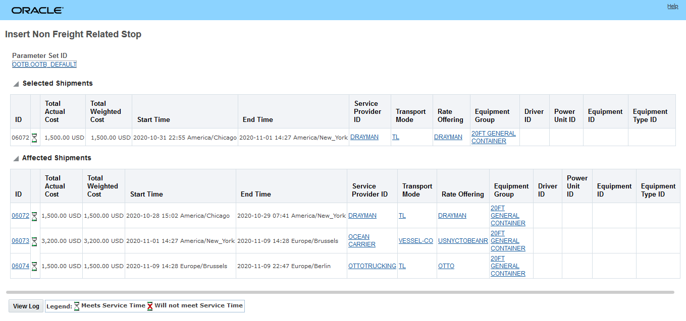Image resolution: width=686 pixels, height=321 pixels.
Task: Open DRAYMAN service provider in Selected Shipments
Action: (x=364, y=137)
